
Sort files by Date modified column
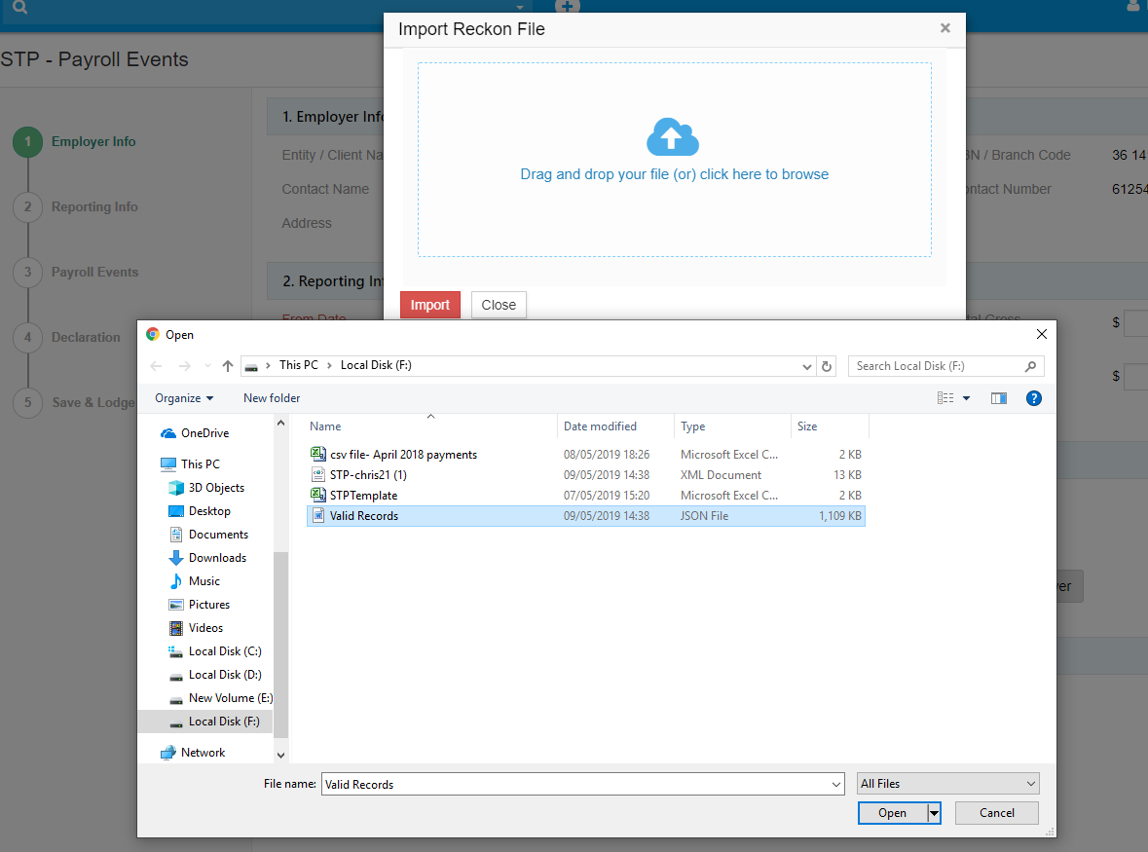[x=600, y=426]
